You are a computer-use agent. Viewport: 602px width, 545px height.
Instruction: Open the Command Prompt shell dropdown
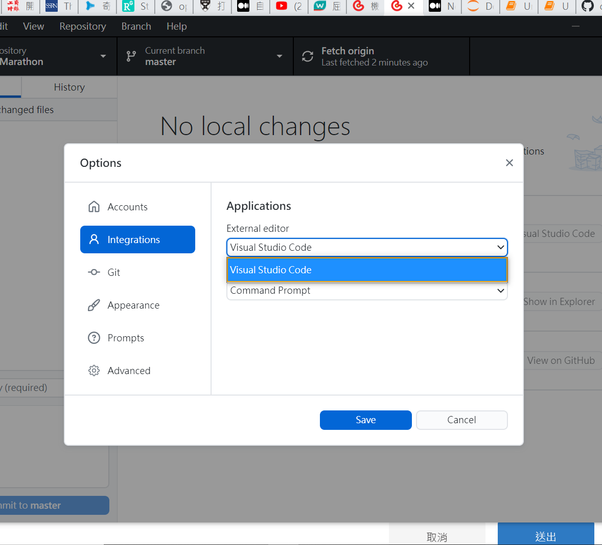(366, 291)
